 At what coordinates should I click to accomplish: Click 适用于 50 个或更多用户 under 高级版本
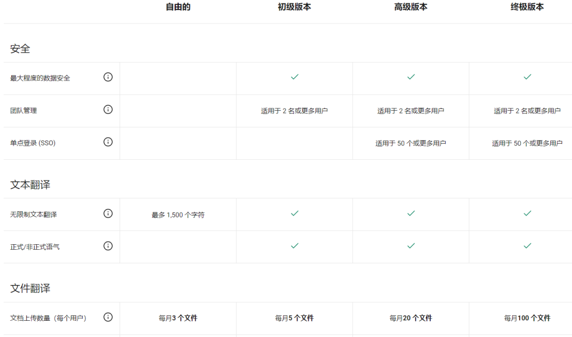click(411, 144)
